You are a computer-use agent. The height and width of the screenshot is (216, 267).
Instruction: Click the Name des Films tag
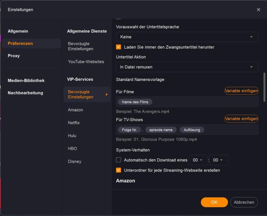(135, 102)
